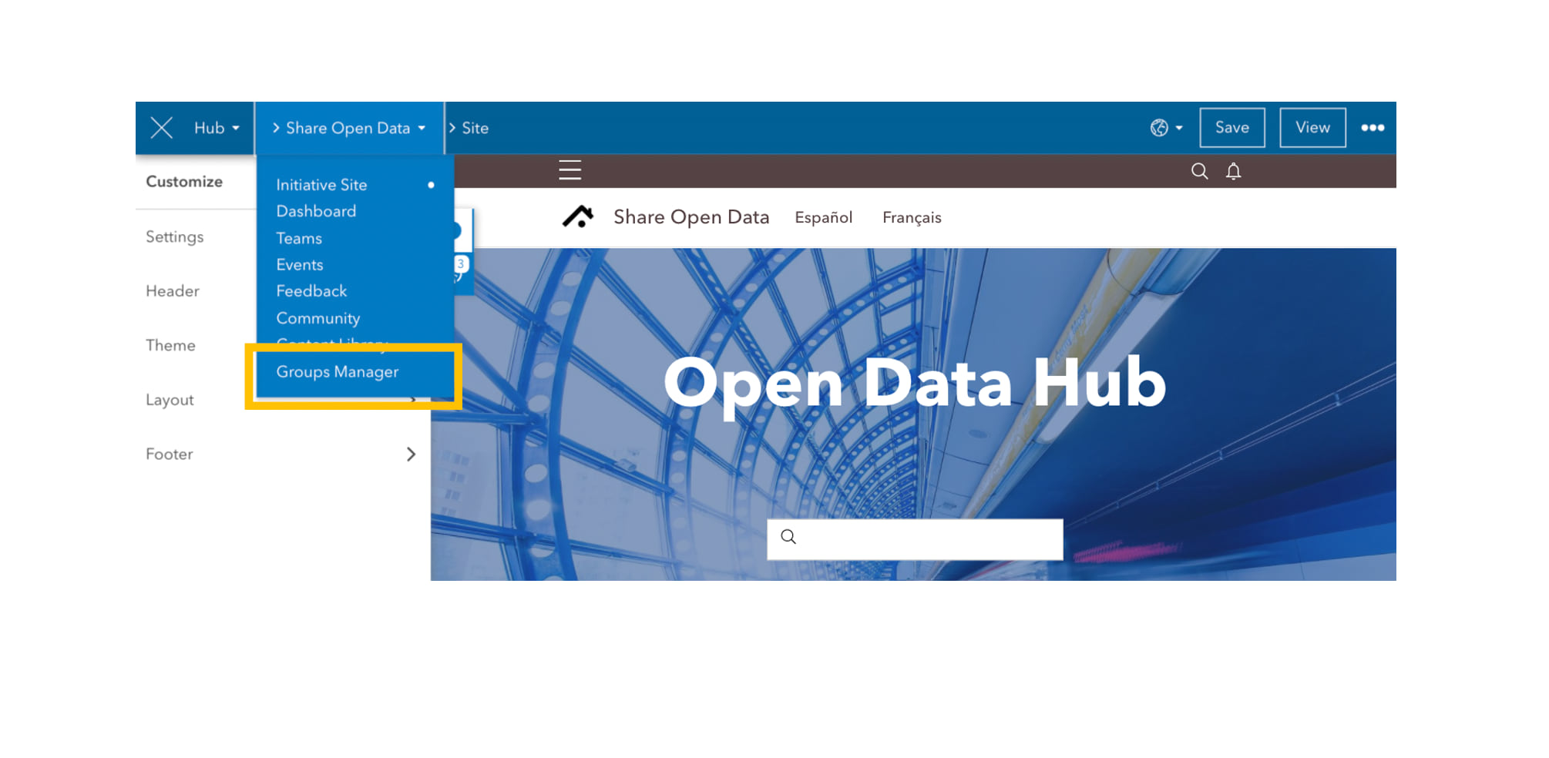Click the Site breadcrumb

[475, 128]
